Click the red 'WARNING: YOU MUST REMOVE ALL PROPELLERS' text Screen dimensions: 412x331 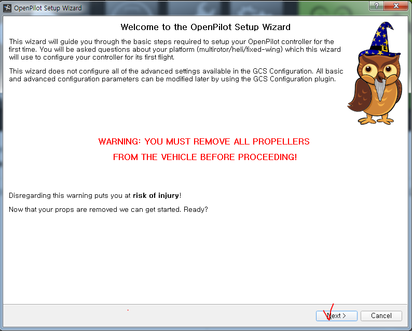(x=204, y=141)
